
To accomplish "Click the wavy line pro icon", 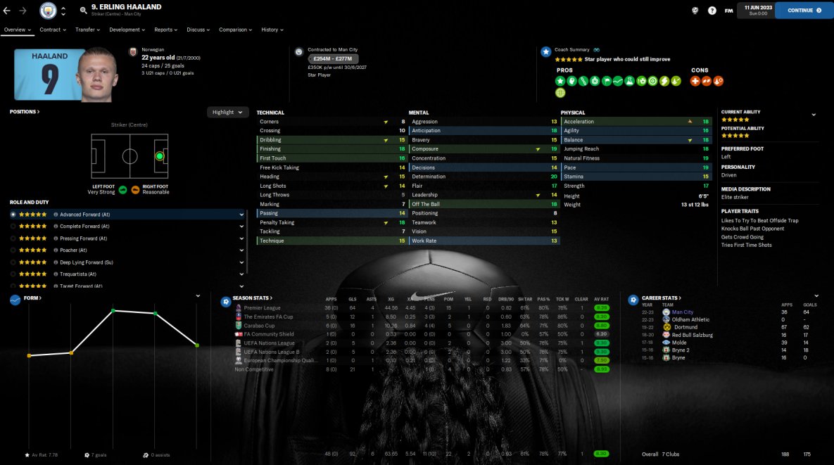I will coord(618,82).
